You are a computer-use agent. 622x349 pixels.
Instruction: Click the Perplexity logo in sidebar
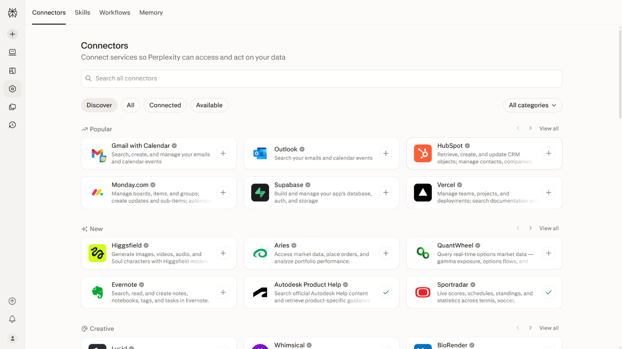pyautogui.click(x=13, y=13)
